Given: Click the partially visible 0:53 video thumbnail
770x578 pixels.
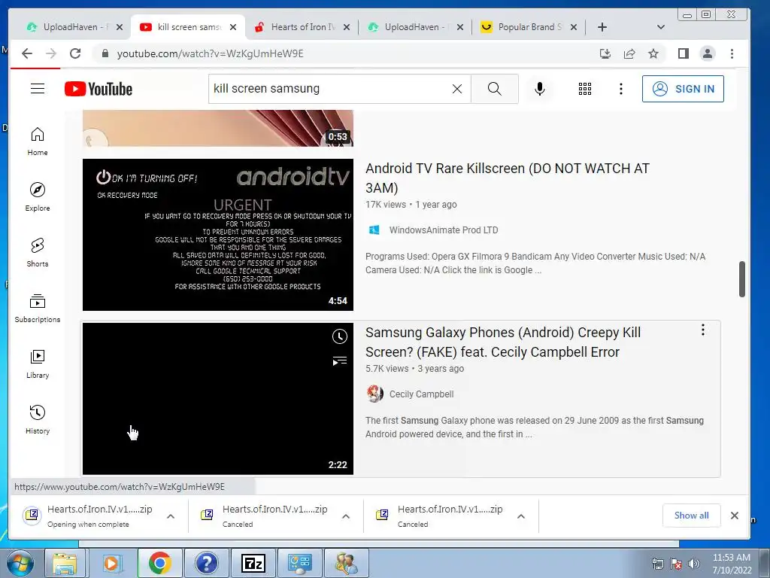Looking at the screenshot, I should (218, 128).
